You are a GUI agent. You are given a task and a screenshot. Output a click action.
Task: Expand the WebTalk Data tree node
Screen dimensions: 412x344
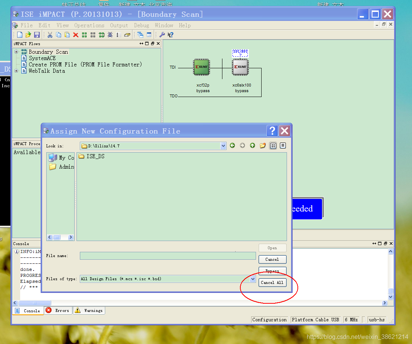coord(16,71)
